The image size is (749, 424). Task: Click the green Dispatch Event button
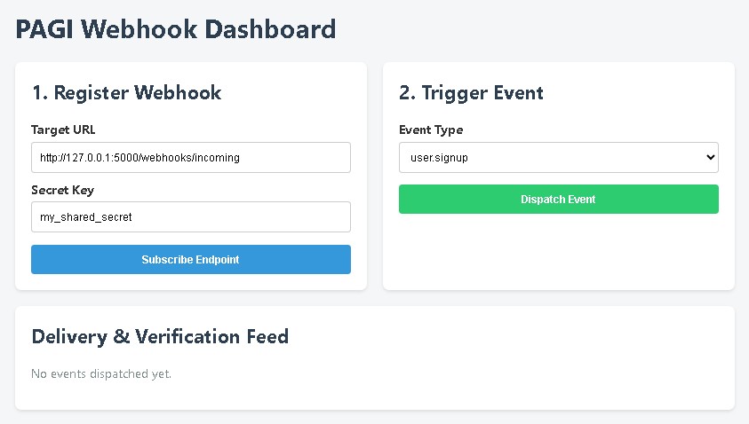pyautogui.click(x=558, y=199)
